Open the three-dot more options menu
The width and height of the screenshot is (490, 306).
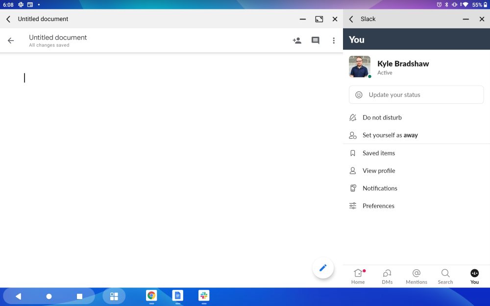[334, 41]
